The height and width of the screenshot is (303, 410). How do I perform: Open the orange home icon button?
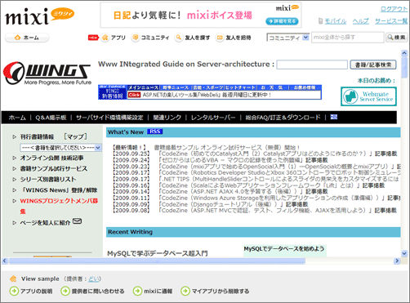pos(27,38)
